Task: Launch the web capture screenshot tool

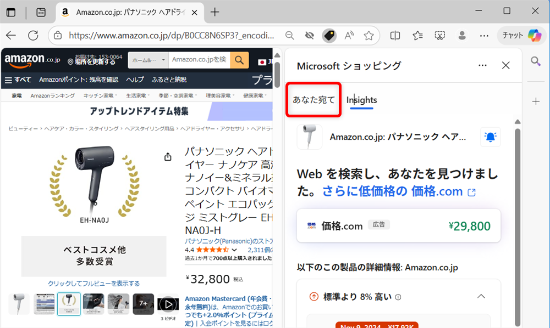Action: [440, 35]
